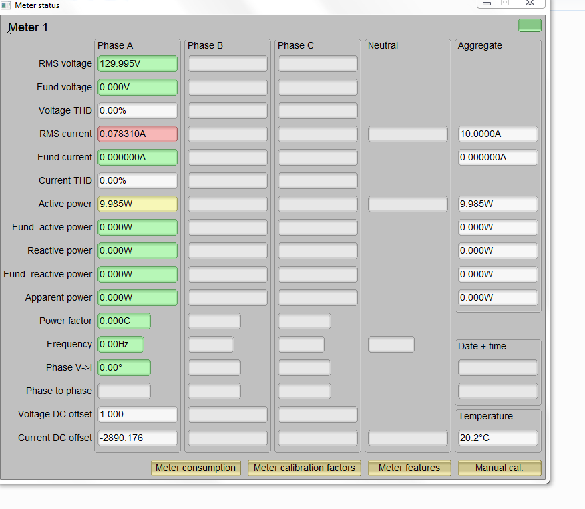Click Phase A Apparent power field

coord(138,297)
